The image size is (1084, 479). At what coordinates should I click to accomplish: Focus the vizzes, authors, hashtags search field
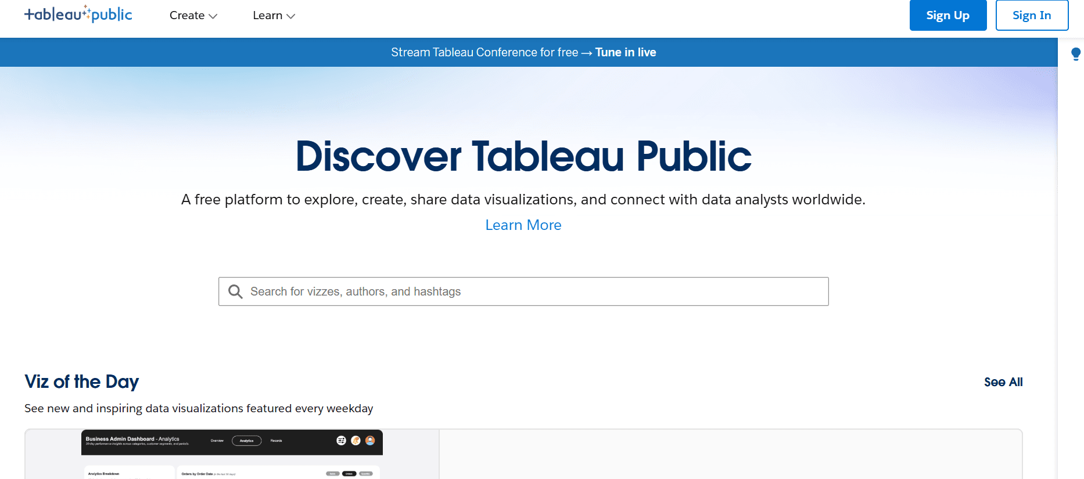(523, 291)
